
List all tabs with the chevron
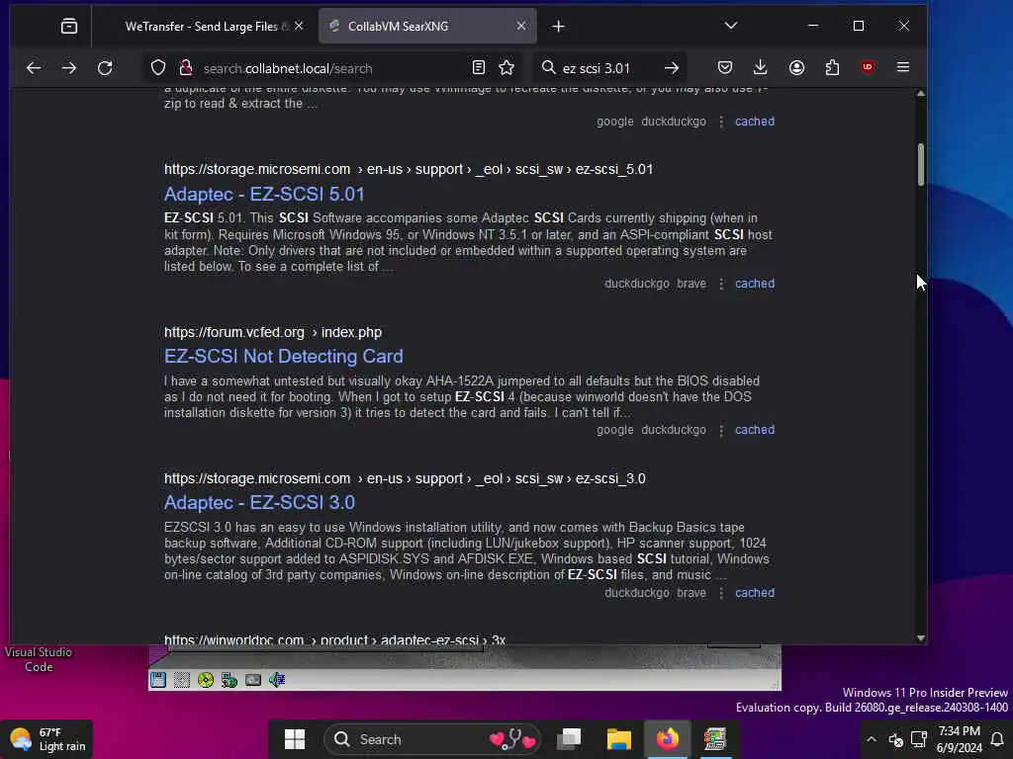coord(731,26)
